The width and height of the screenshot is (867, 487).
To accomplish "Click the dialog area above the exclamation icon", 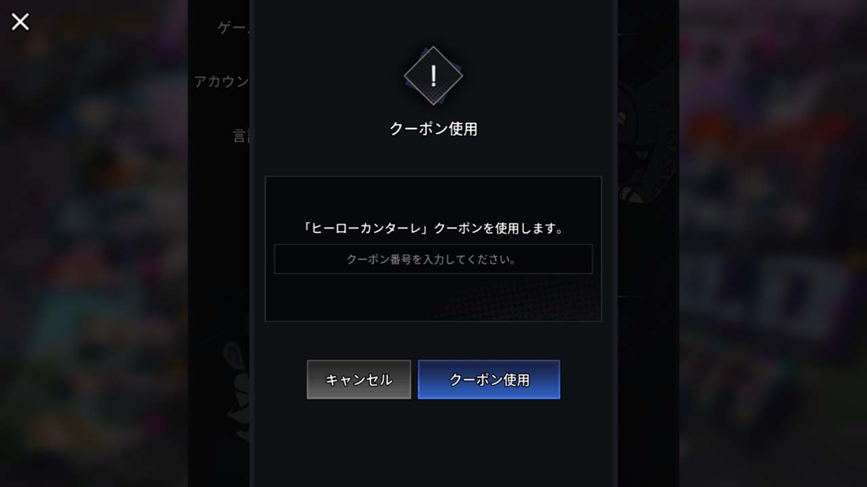I will pos(433,22).
